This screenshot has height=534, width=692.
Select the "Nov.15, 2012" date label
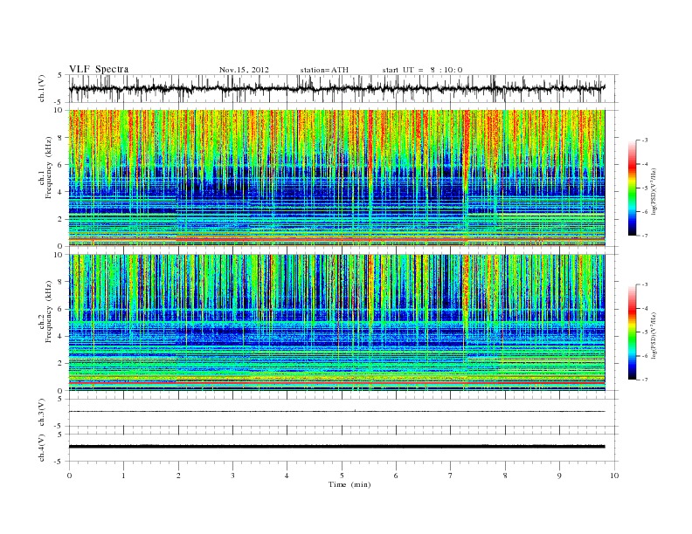(244, 70)
